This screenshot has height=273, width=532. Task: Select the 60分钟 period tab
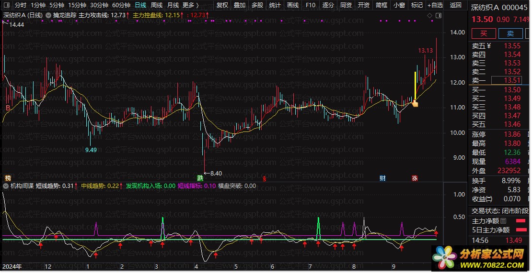[x=121, y=5]
